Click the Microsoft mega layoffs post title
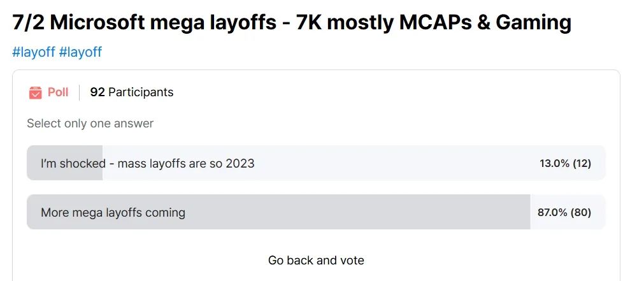 pyautogui.click(x=292, y=22)
